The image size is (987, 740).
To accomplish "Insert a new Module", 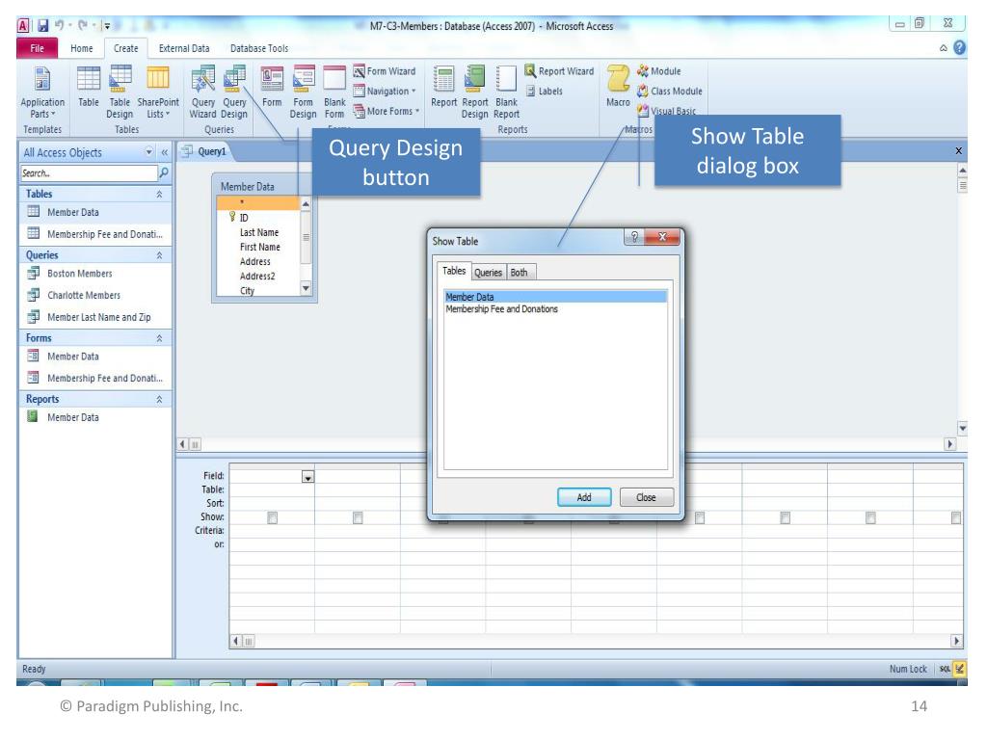I will click(658, 71).
